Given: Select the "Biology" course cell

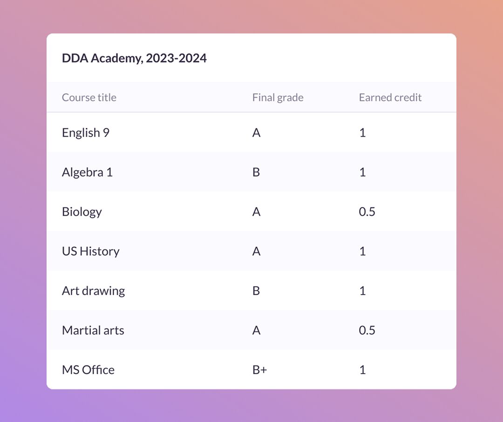Looking at the screenshot, I should pyautogui.click(x=82, y=212).
